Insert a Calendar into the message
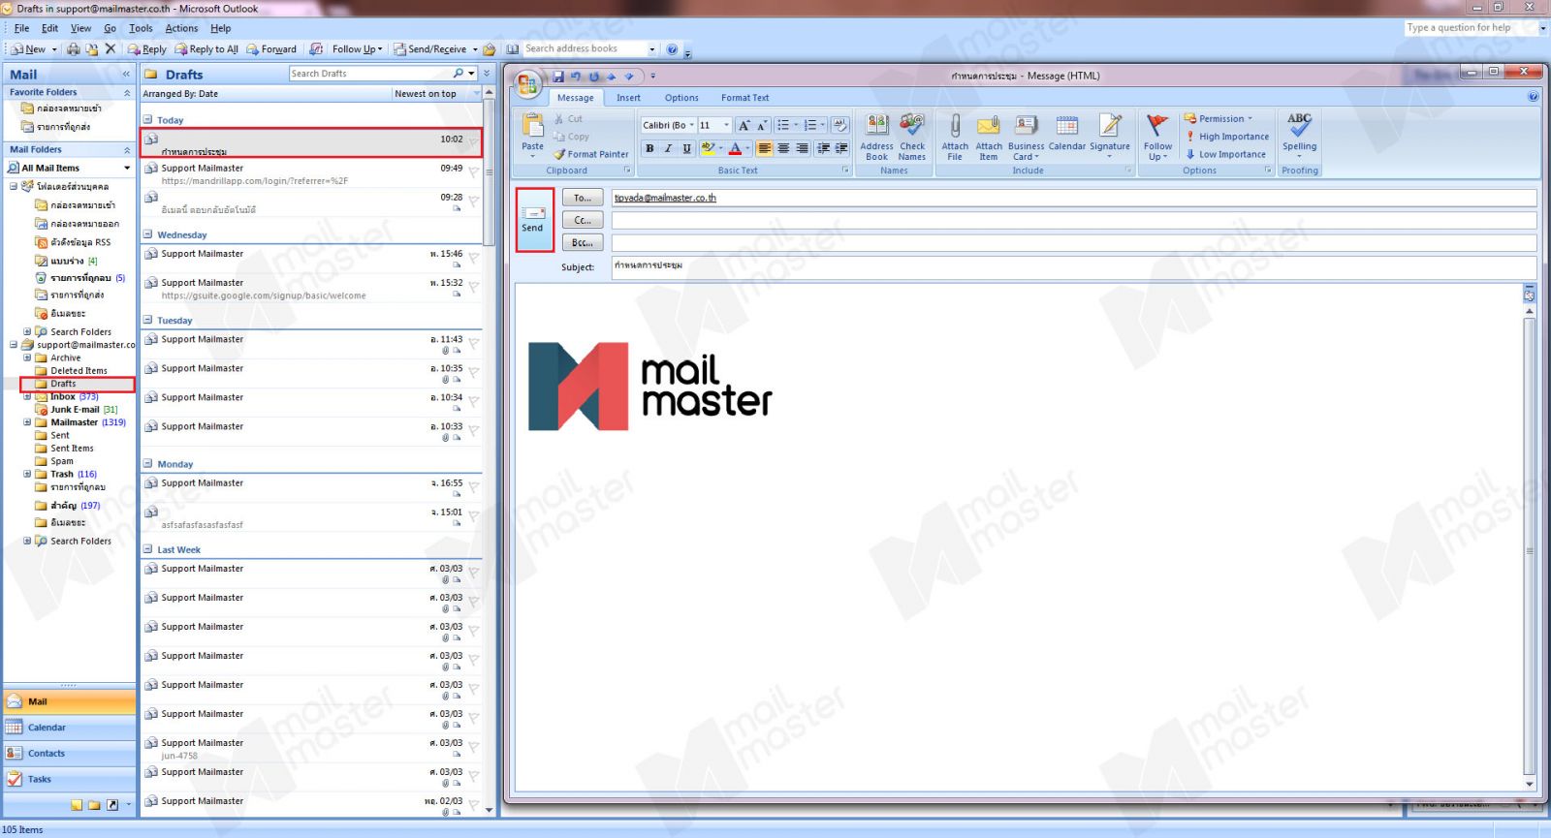Viewport: 1551px width, 838px height. [x=1066, y=133]
